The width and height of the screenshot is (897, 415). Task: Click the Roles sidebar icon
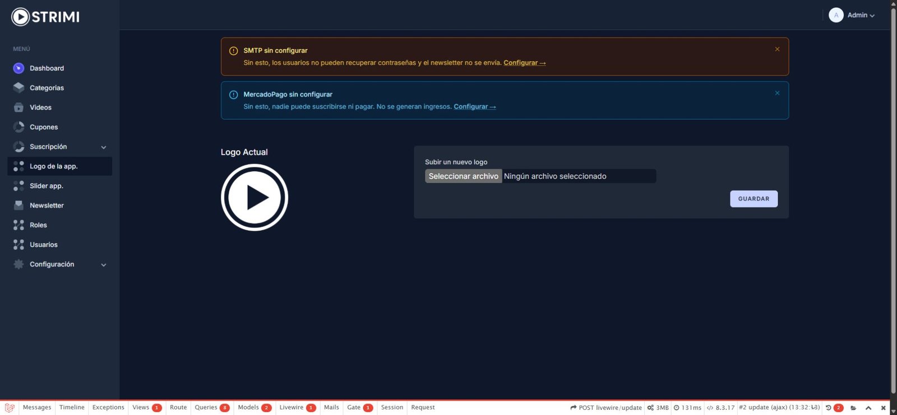pos(19,225)
